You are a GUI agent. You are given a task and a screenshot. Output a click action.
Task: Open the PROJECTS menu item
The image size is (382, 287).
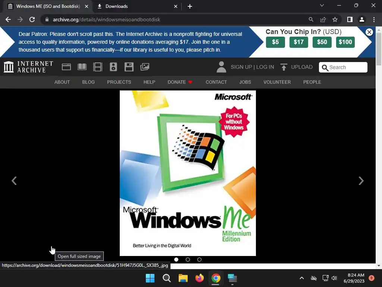119,82
